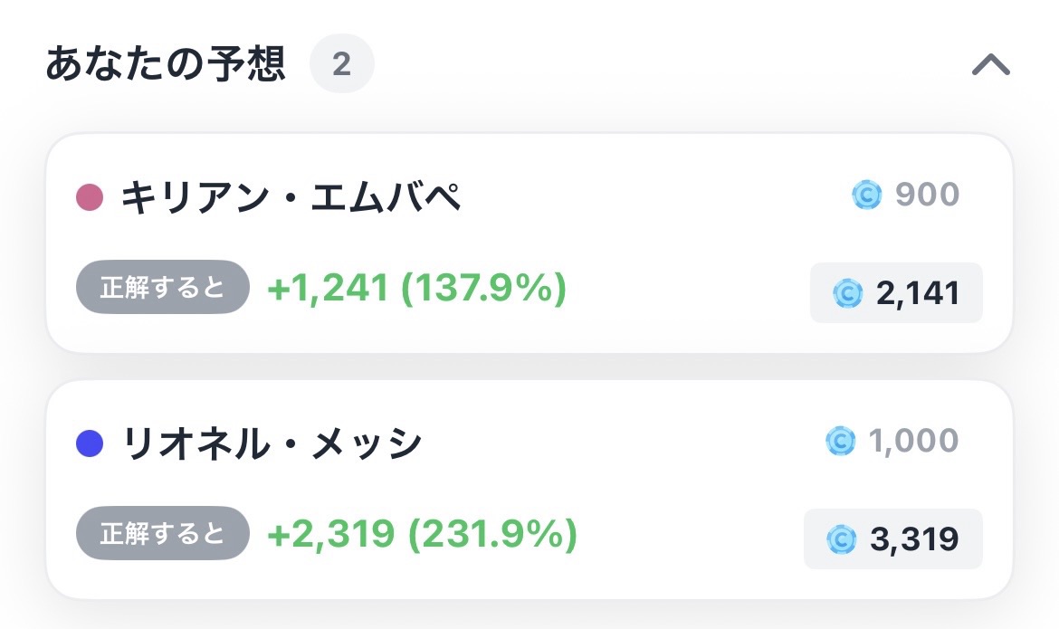The height and width of the screenshot is (629, 1059).
Task: Click the 1,000 wager amount
Action: click(x=914, y=441)
